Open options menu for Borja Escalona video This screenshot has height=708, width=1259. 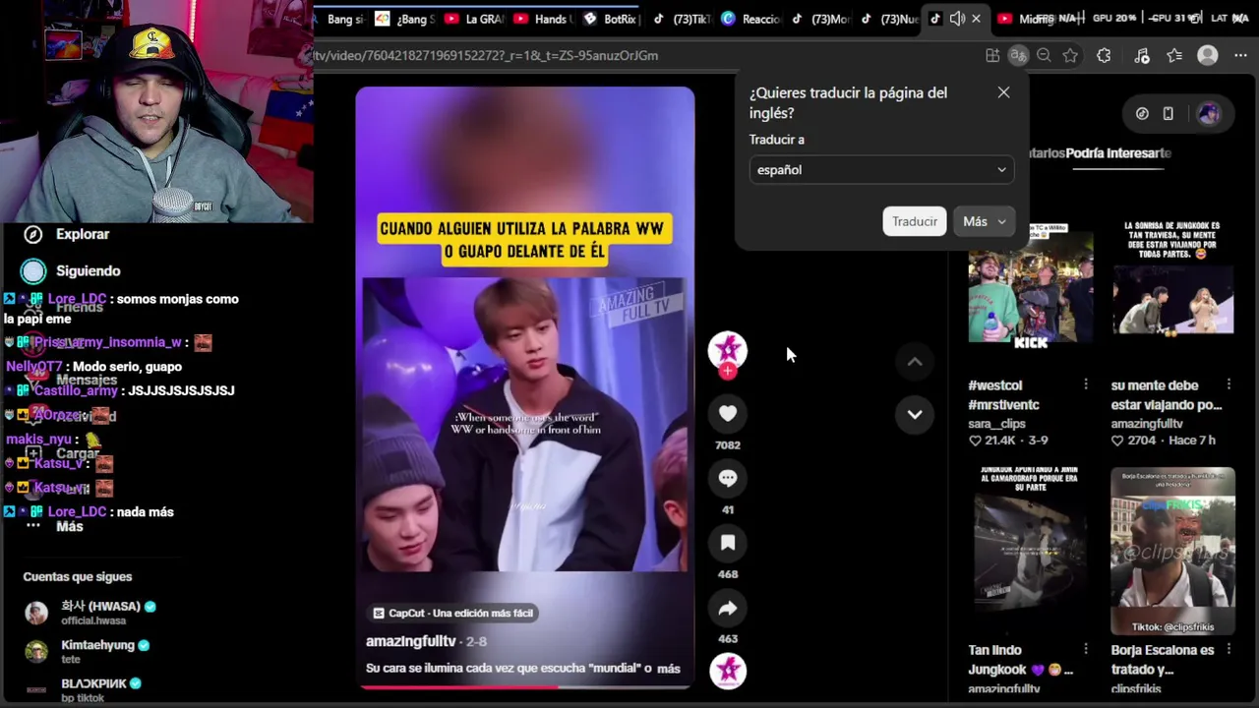(x=1229, y=649)
